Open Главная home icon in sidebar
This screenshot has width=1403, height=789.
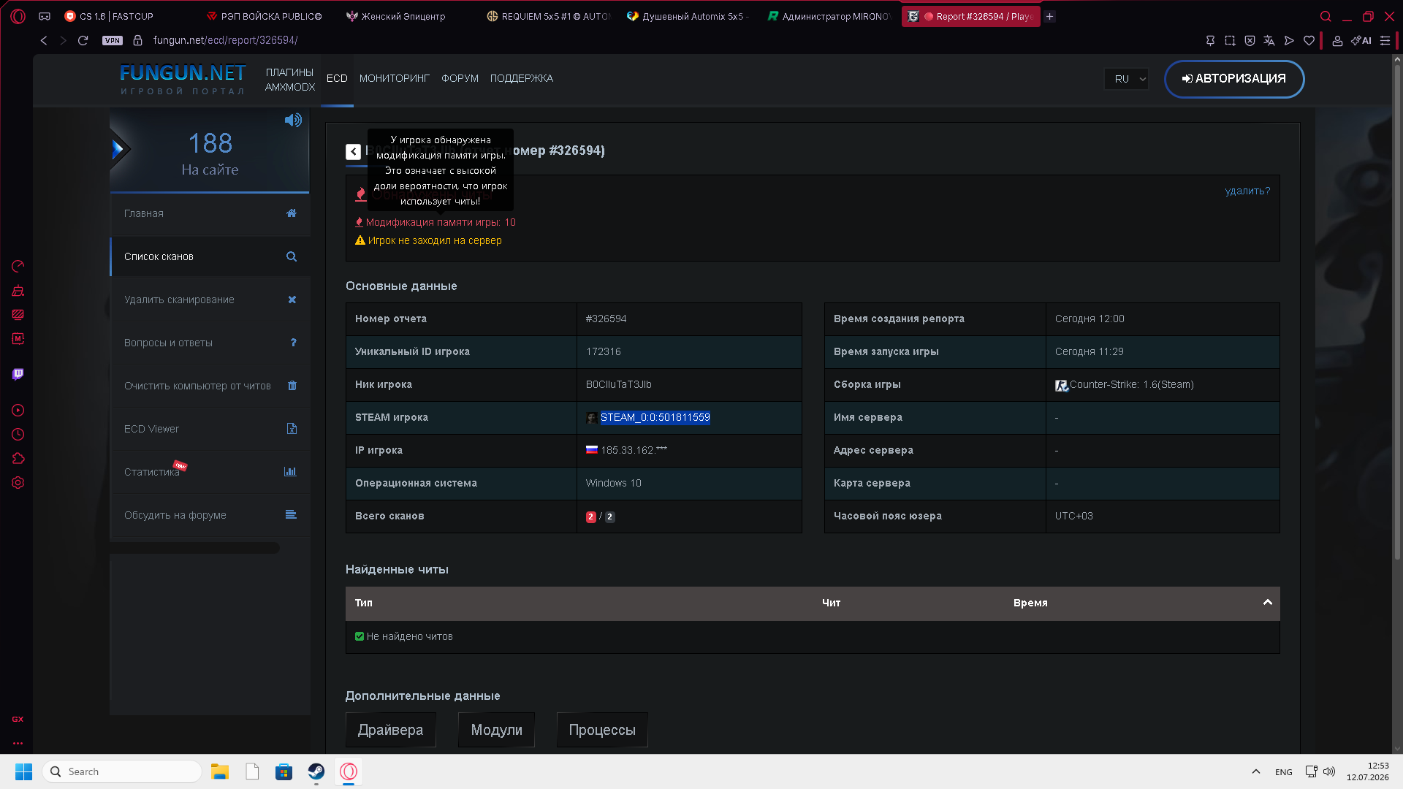click(292, 213)
